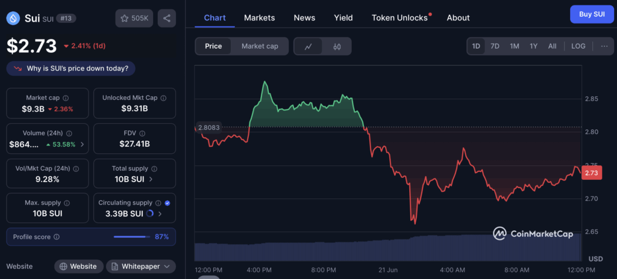Set chart range to 7D
This screenshot has width=617, height=279.
pos(495,46)
